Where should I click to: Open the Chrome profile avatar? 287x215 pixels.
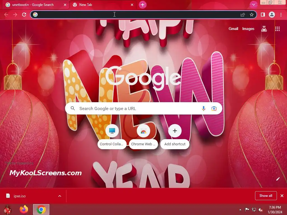coord(272,15)
